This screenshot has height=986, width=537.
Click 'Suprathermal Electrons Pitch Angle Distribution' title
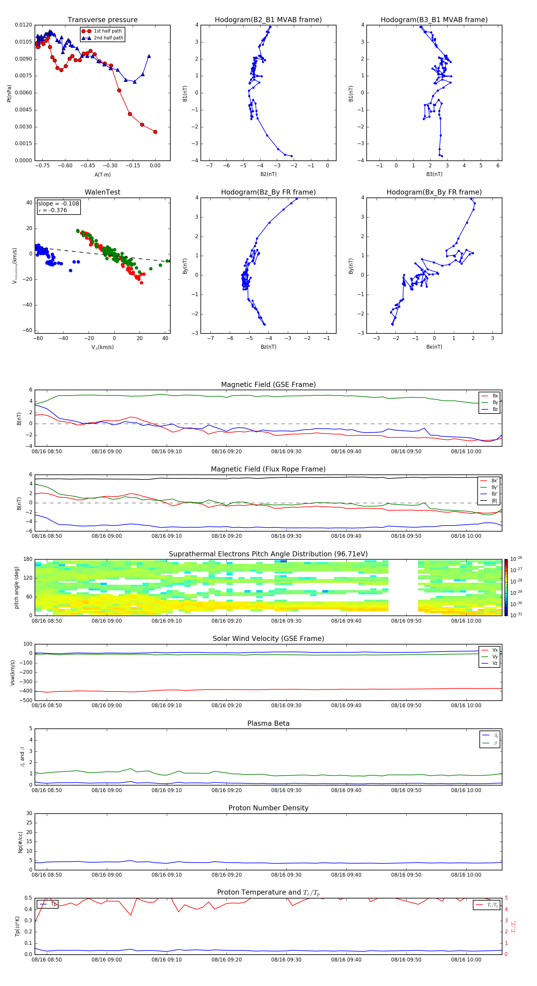[268, 554]
